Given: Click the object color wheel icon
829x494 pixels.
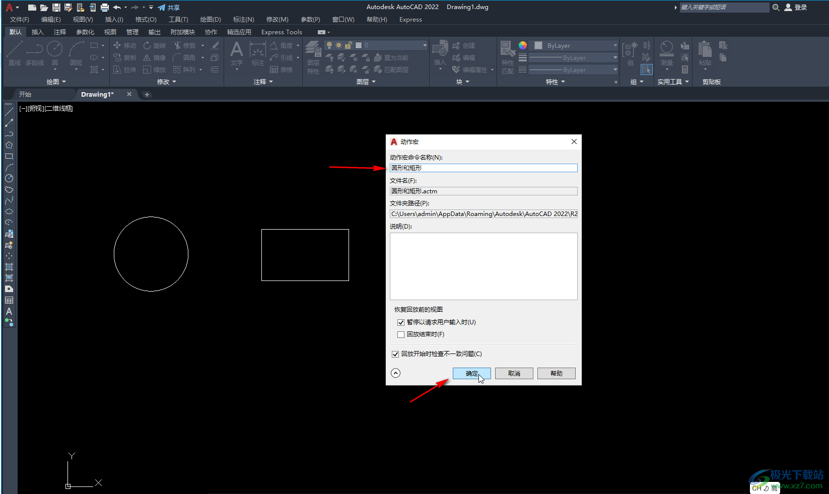Looking at the screenshot, I should pyautogui.click(x=523, y=45).
